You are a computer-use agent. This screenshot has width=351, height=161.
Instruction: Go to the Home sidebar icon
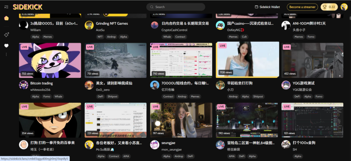pyautogui.click(x=6, y=18)
